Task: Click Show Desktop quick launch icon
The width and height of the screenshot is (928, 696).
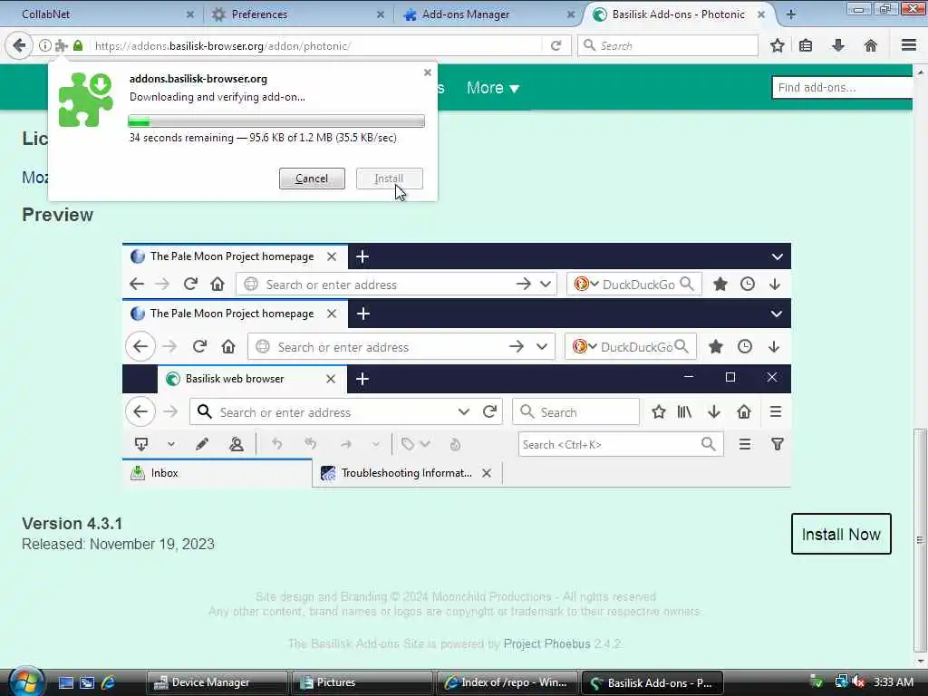Action: point(65,682)
